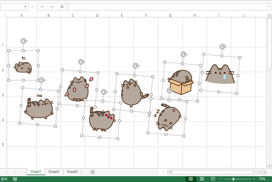Select column F header
The width and height of the screenshot is (272, 182).
[x=146, y=15]
